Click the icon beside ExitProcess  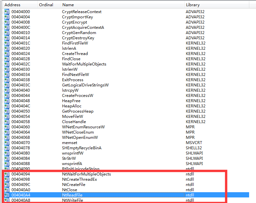tap(7, 80)
